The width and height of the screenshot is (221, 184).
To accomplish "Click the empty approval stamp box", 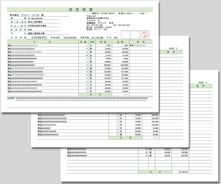I will [x=126, y=35].
